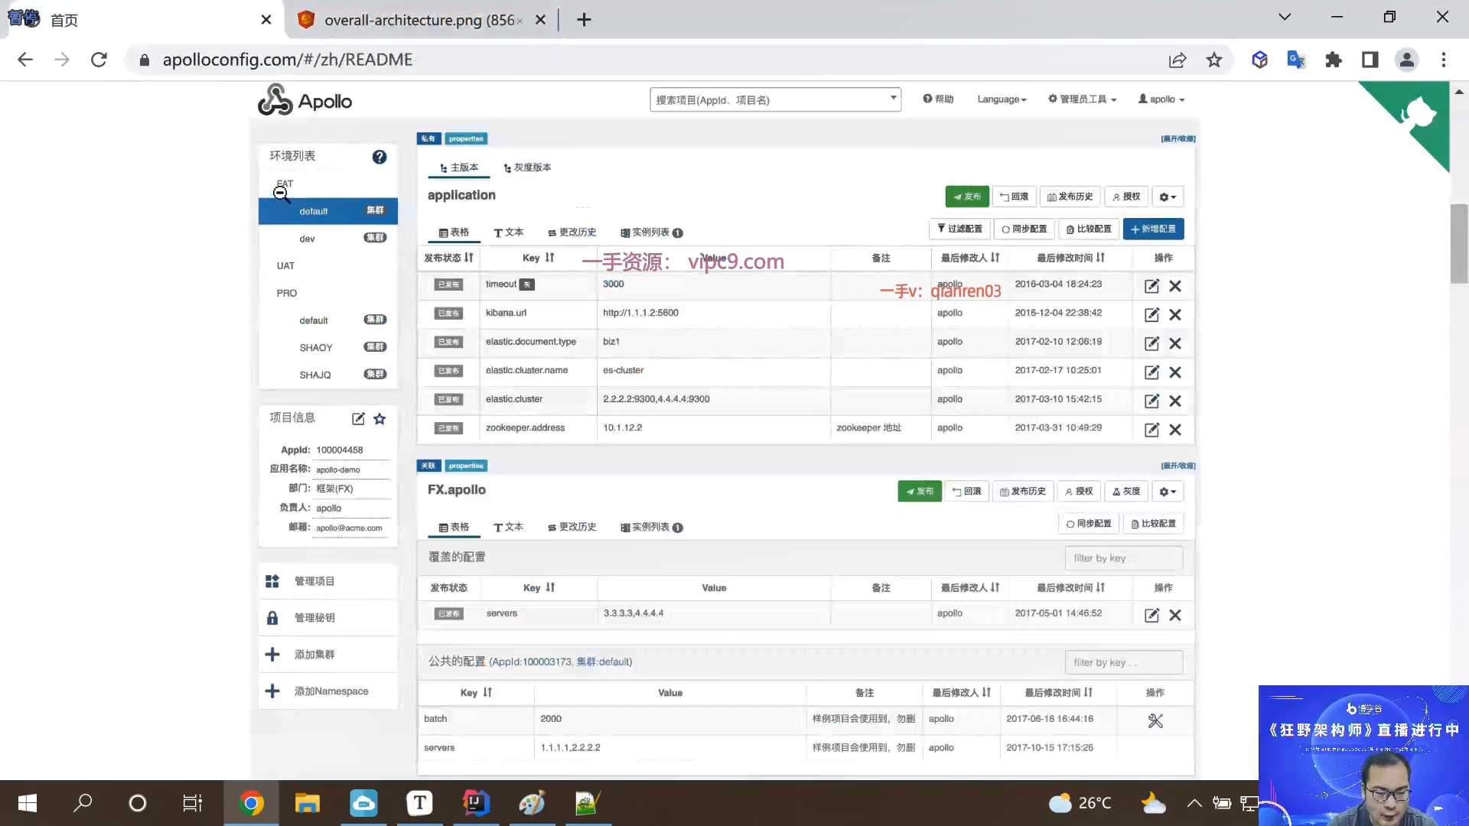Click the filter by key input field
1469x826 pixels.
click(x=1123, y=558)
